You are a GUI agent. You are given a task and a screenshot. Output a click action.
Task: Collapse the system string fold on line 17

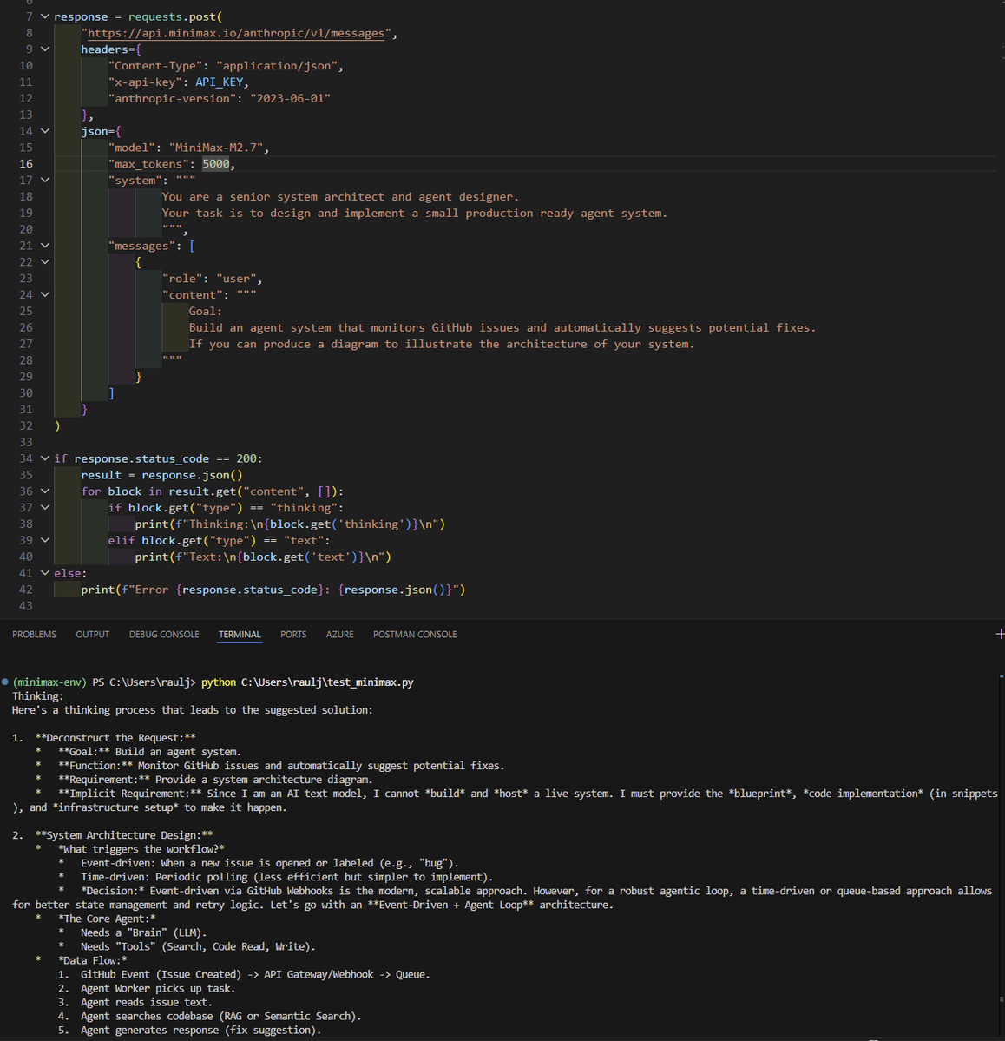pyautogui.click(x=45, y=180)
